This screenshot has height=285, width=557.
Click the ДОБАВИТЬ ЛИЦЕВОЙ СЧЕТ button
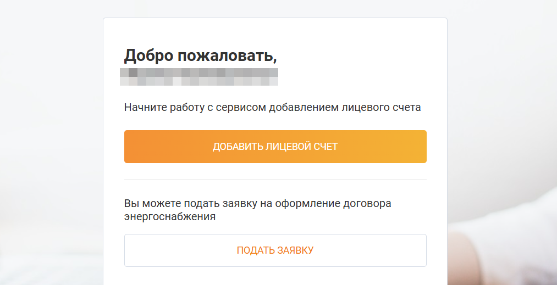tap(275, 147)
